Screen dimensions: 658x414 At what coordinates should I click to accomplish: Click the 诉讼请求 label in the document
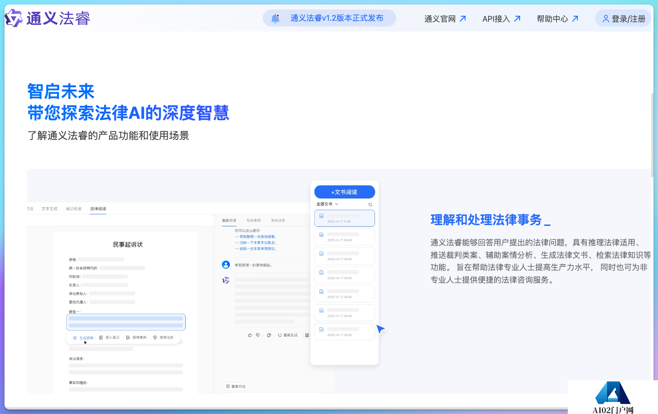(x=76, y=359)
